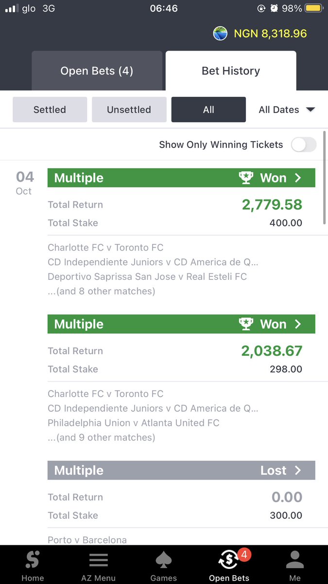Open the AZ Menu hamburger icon
328x584 pixels.
(x=98, y=561)
